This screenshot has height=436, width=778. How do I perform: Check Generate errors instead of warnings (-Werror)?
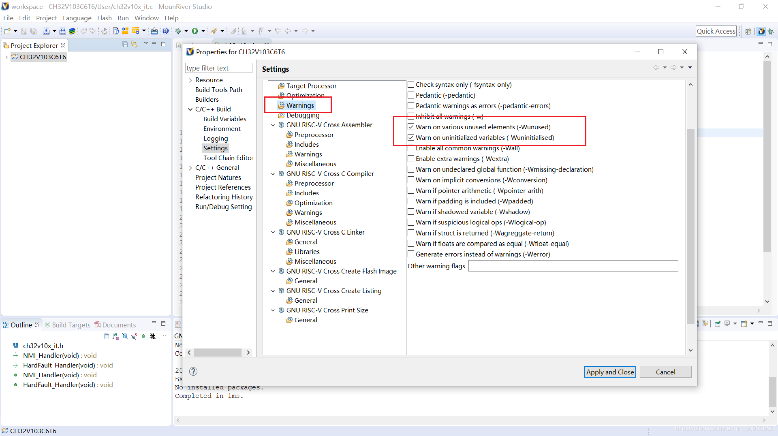click(x=411, y=254)
